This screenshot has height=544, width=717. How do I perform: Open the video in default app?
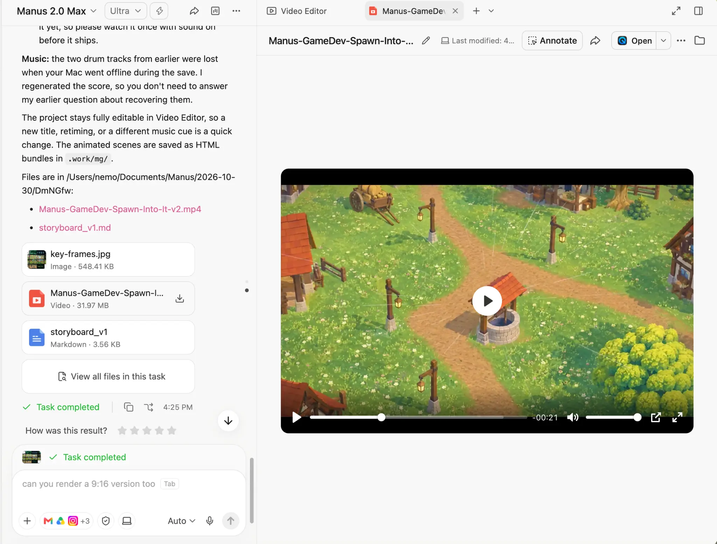[x=634, y=41]
